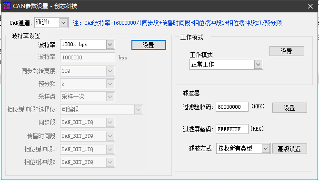This screenshot has width=319, height=181.
Task: Open 高级设置 advanced filter settings
Action: tap(289, 149)
